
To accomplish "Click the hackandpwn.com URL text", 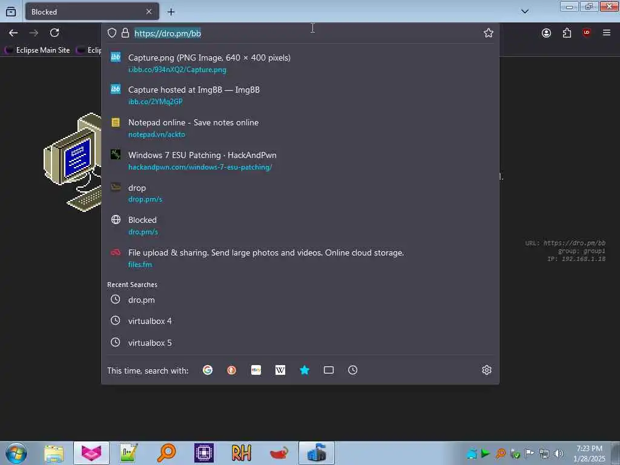I will pos(200,167).
